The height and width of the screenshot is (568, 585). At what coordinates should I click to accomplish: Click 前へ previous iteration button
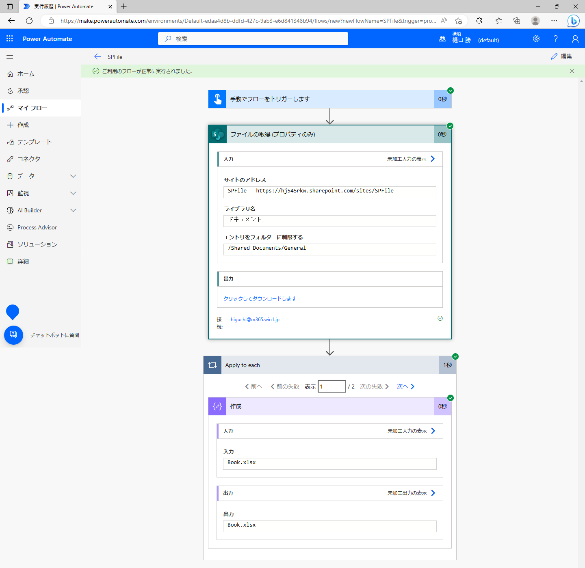coord(253,387)
